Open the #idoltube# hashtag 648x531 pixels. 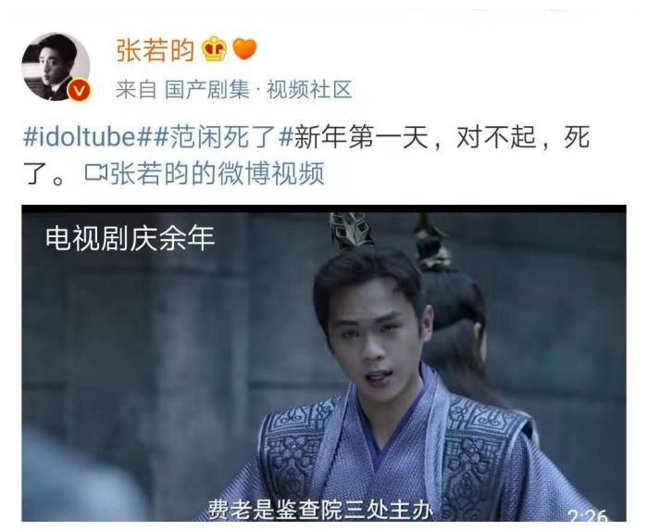pyautogui.click(x=87, y=136)
